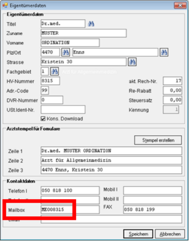Open the postal code lookup binoculars

pos(66,52)
